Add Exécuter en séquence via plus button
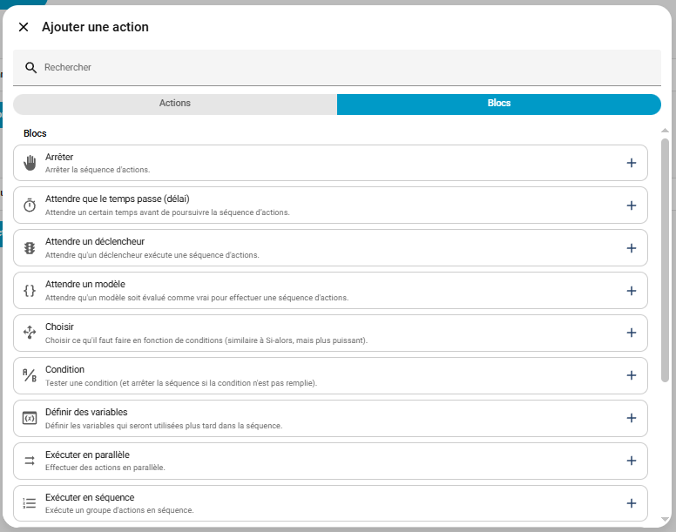This screenshot has height=532, width=676. (x=632, y=503)
